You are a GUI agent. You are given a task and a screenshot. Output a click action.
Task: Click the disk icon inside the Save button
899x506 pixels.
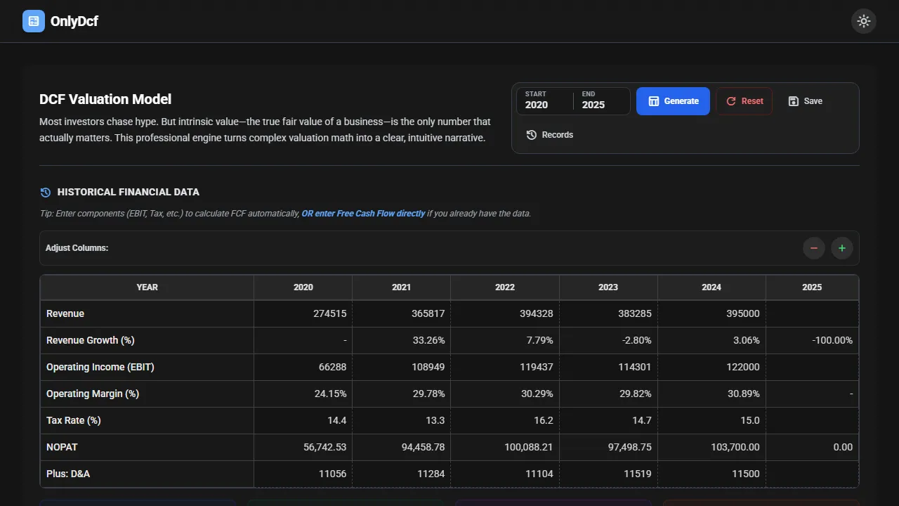[794, 101]
